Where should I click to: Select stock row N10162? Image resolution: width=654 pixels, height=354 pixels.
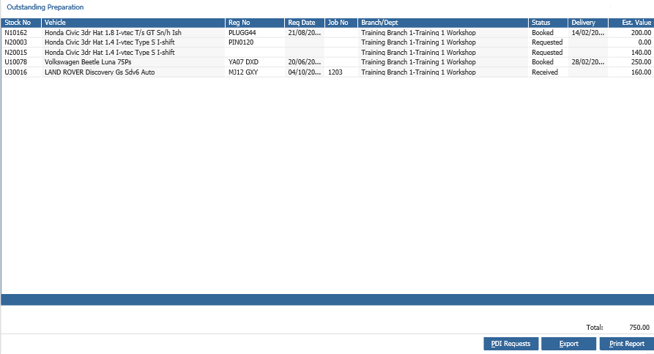pos(327,32)
